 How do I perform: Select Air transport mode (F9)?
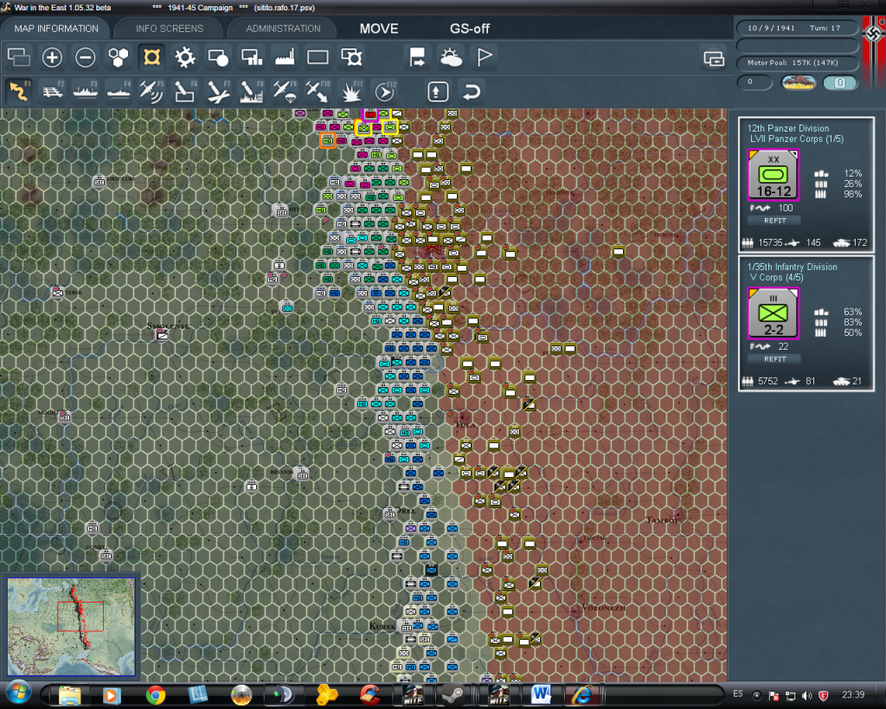coord(284,91)
